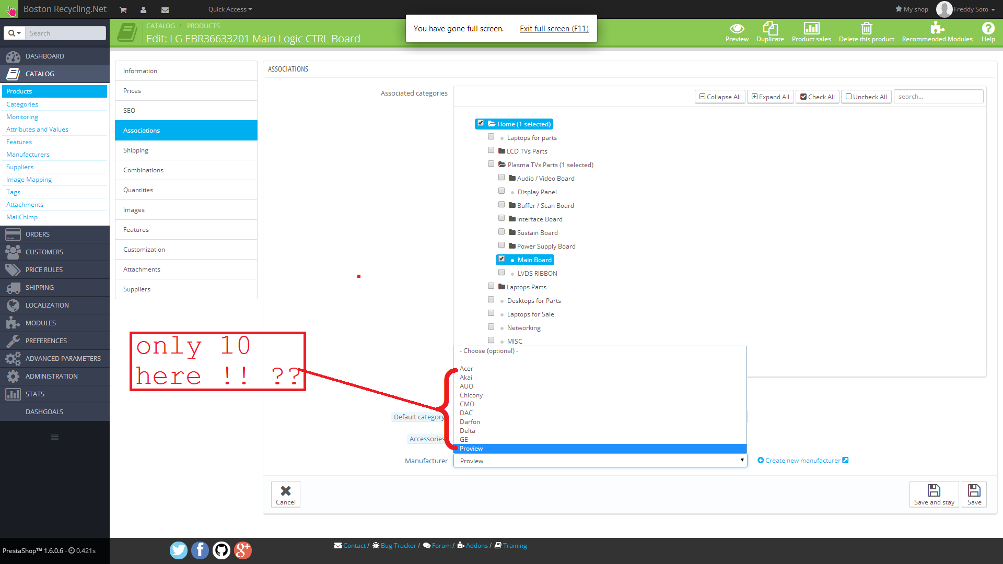The width and height of the screenshot is (1003, 564).
Task: Select GE in manufacturer dropdown list
Action: coord(464,440)
